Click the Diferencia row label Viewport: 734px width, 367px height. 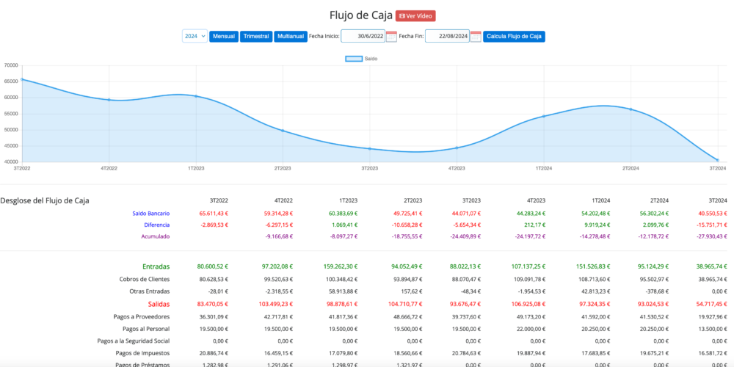coord(156,225)
